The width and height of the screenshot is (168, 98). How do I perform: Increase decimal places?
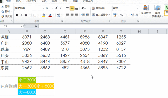tap(132, 15)
